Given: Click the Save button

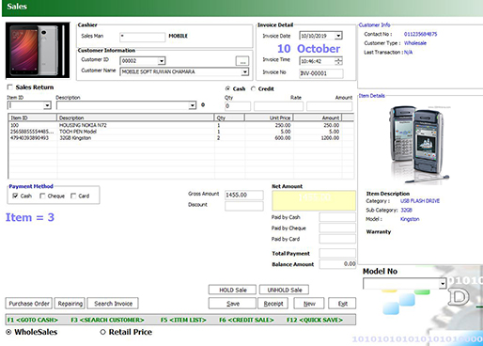Looking at the screenshot, I should coord(233,304).
